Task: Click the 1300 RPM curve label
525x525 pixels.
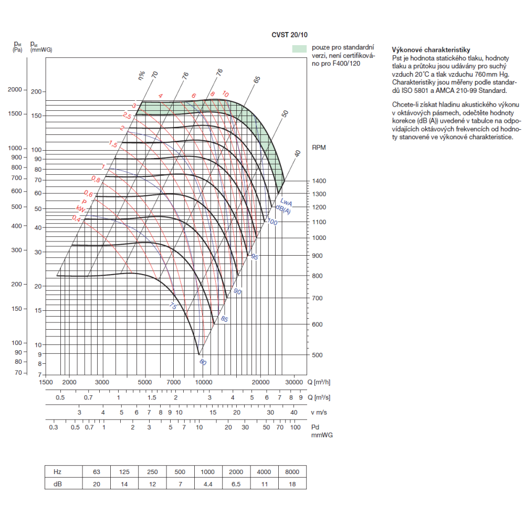Action: click(x=319, y=194)
